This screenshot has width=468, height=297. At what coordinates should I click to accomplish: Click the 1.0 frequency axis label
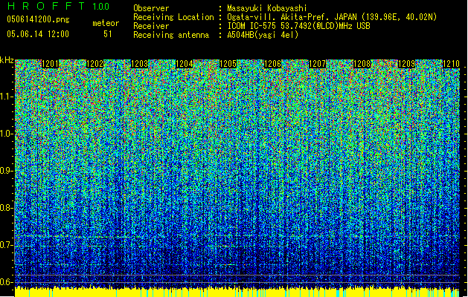(7, 134)
